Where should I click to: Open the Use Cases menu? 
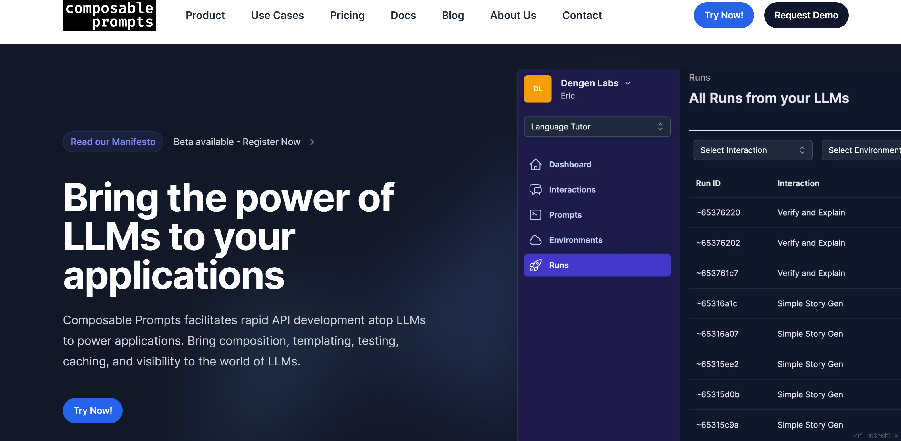pos(277,16)
